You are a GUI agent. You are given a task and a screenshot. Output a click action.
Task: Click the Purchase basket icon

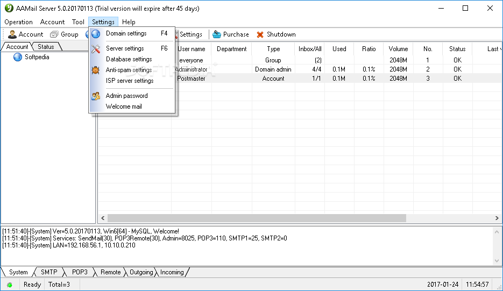pyautogui.click(x=217, y=34)
